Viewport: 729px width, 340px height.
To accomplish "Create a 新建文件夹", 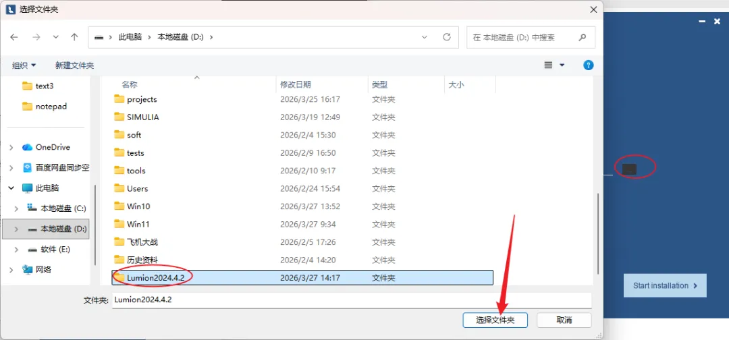I will click(x=74, y=65).
